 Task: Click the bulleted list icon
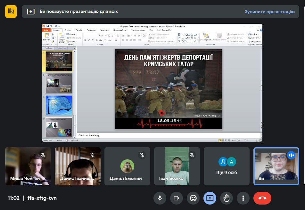point(123,36)
